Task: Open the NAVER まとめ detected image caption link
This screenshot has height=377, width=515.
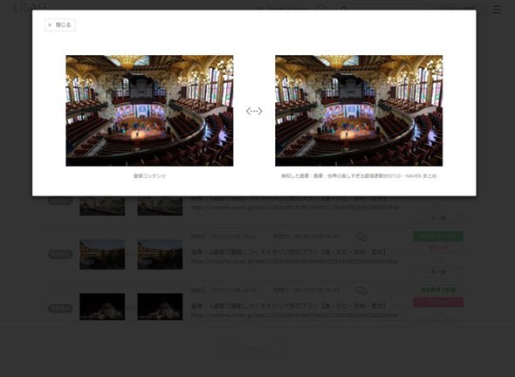Action: (x=359, y=176)
